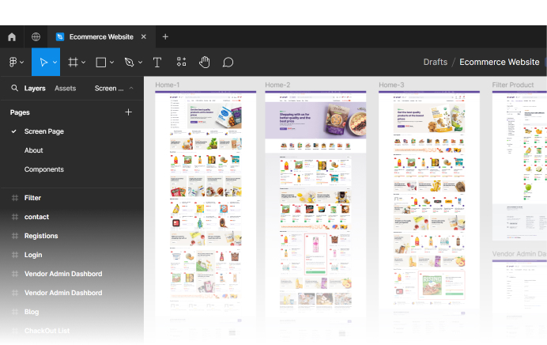Select the Login layer
Screen dimensions: 547x345
33,255
